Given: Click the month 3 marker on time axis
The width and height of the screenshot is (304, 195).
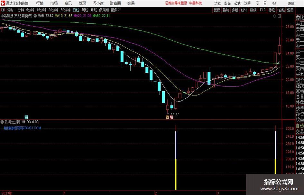Looking at the screenshot, I should (x=218, y=193).
